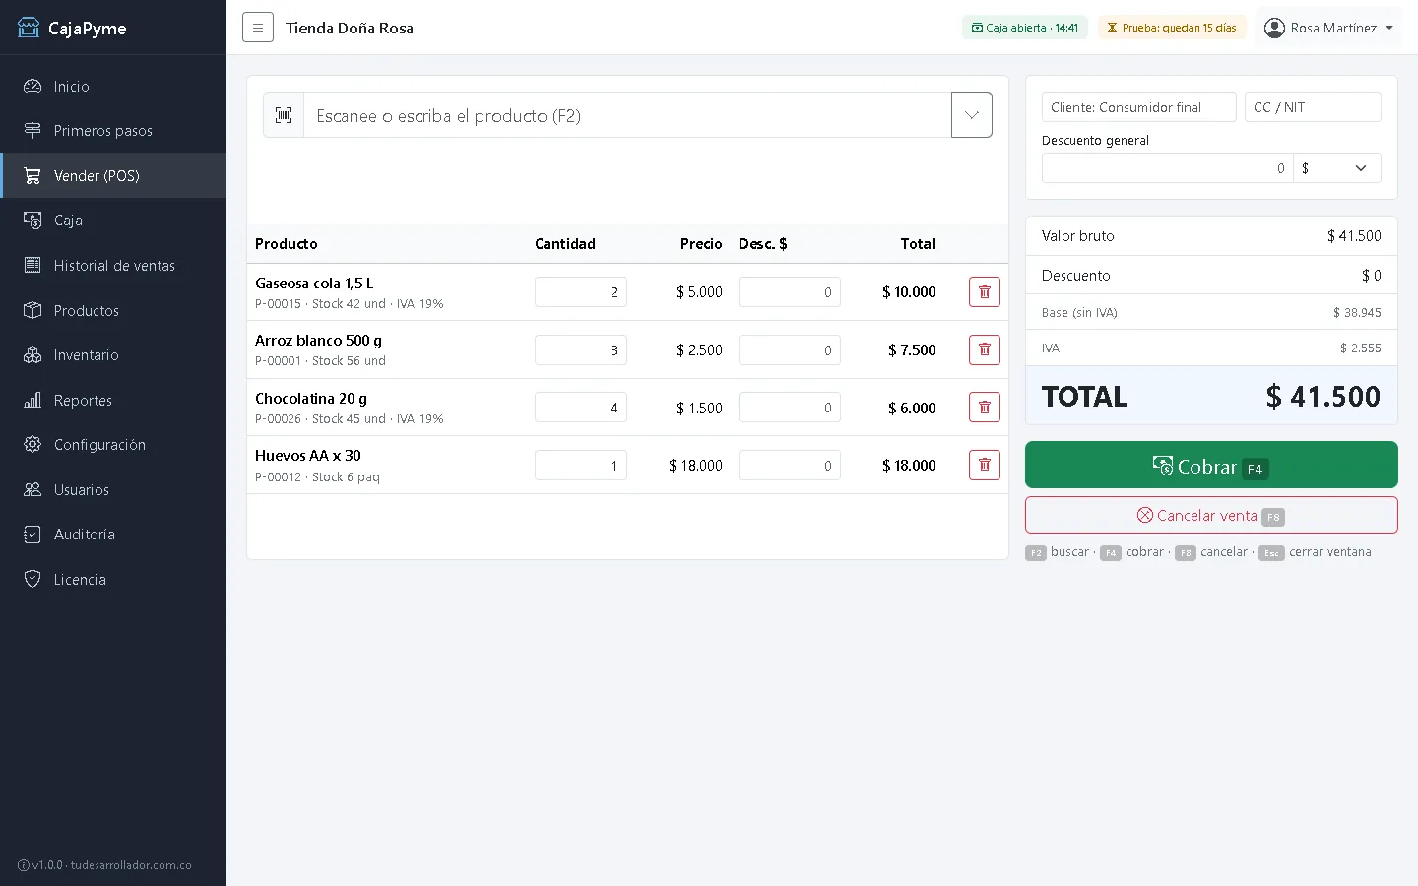Click the green Cobrar button
1418x886 pixels.
tap(1211, 465)
